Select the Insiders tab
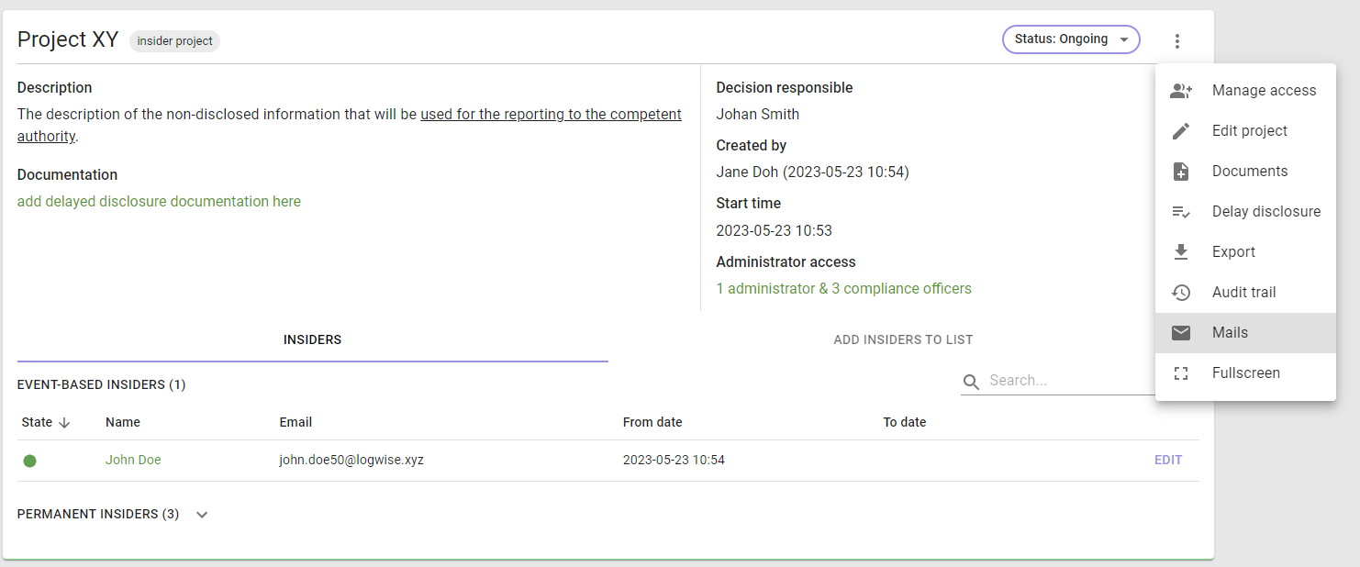Viewport: 1360px width, 567px height. click(312, 339)
